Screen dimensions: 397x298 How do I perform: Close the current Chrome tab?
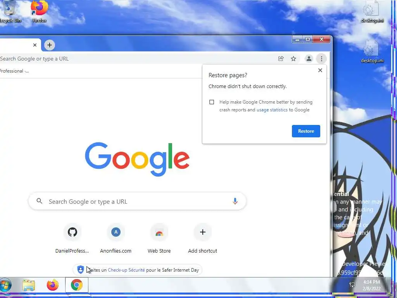35,45
